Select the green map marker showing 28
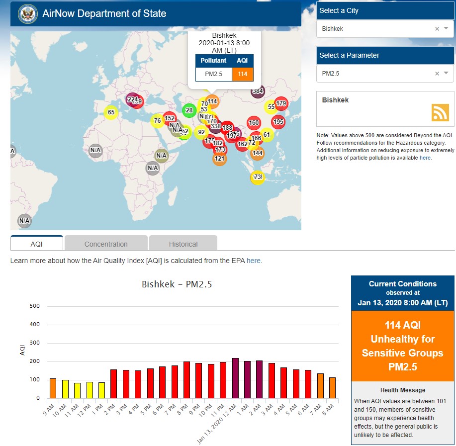456x446 pixels. (189, 110)
